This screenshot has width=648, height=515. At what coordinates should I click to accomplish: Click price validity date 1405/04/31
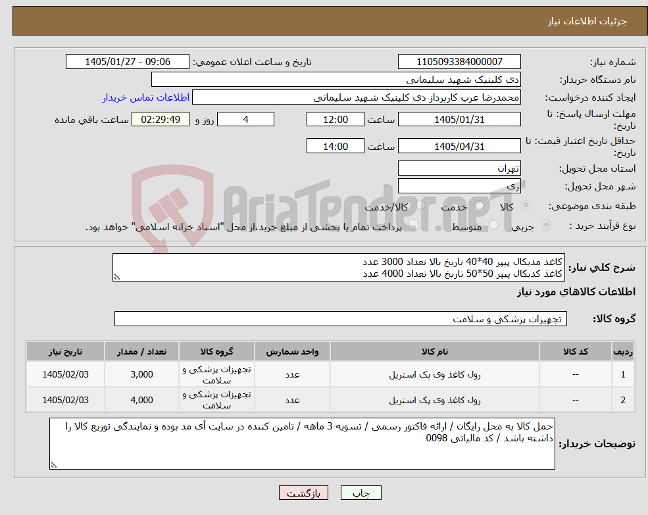coord(459,146)
